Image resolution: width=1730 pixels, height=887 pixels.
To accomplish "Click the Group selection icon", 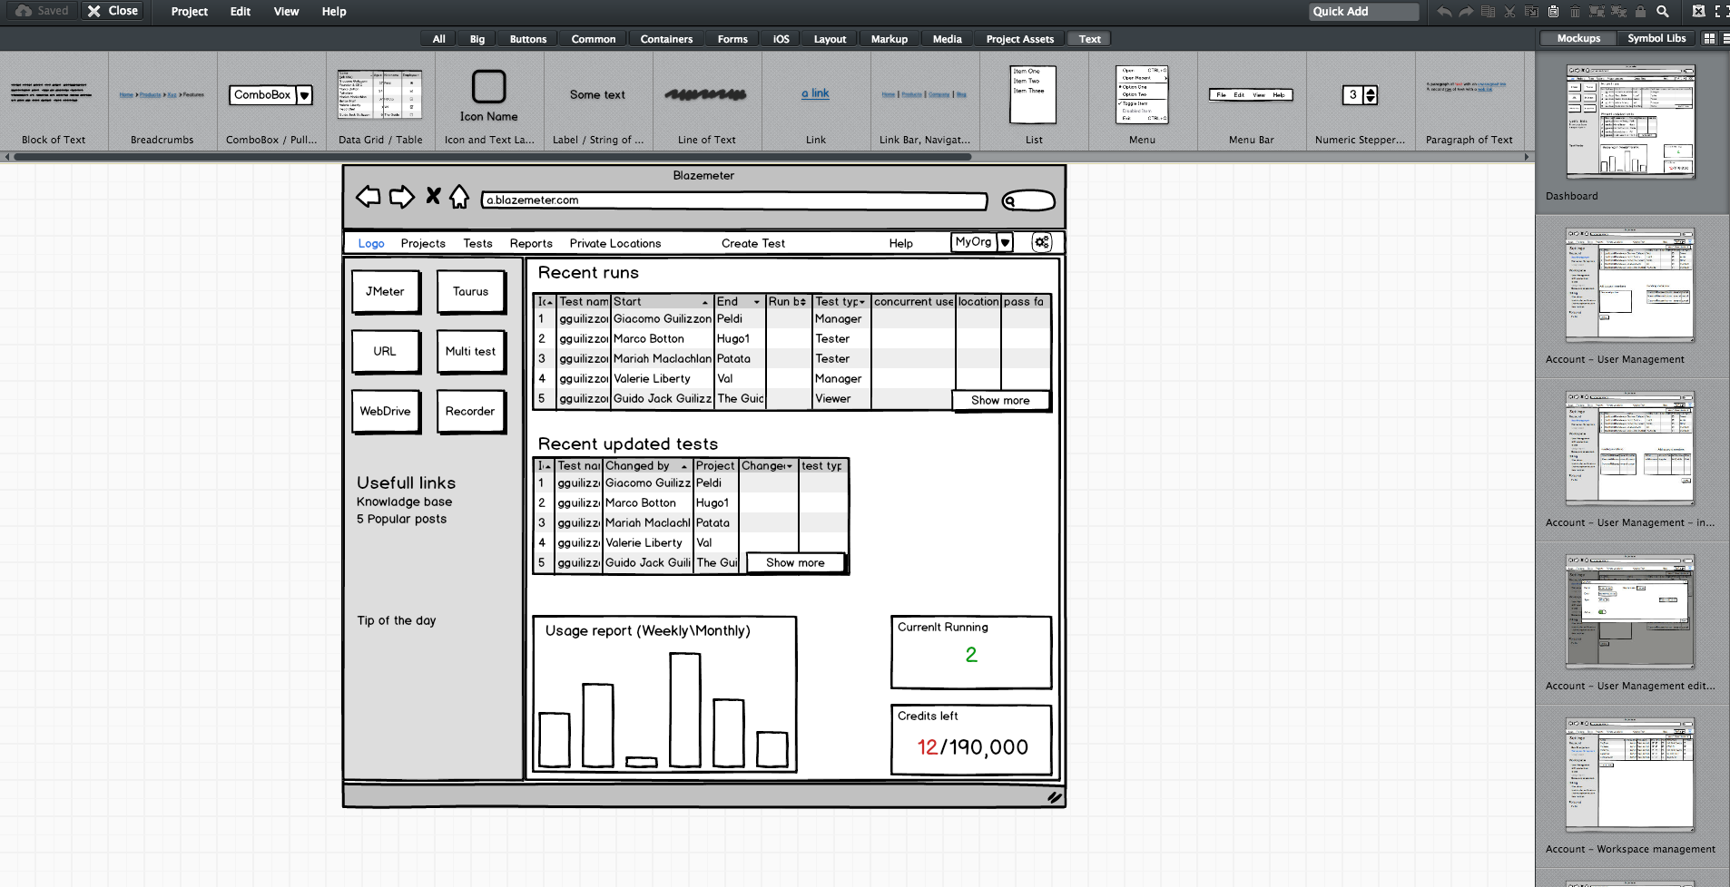I will pos(1597,12).
